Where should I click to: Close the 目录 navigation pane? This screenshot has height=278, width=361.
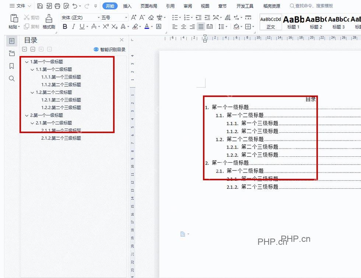tap(122, 40)
